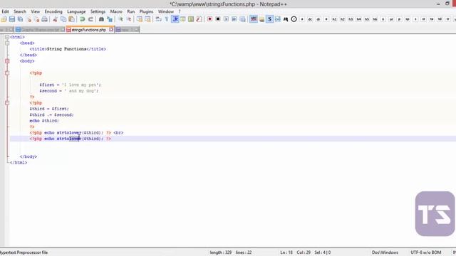Save the file using the Save icon

pos(12,19)
